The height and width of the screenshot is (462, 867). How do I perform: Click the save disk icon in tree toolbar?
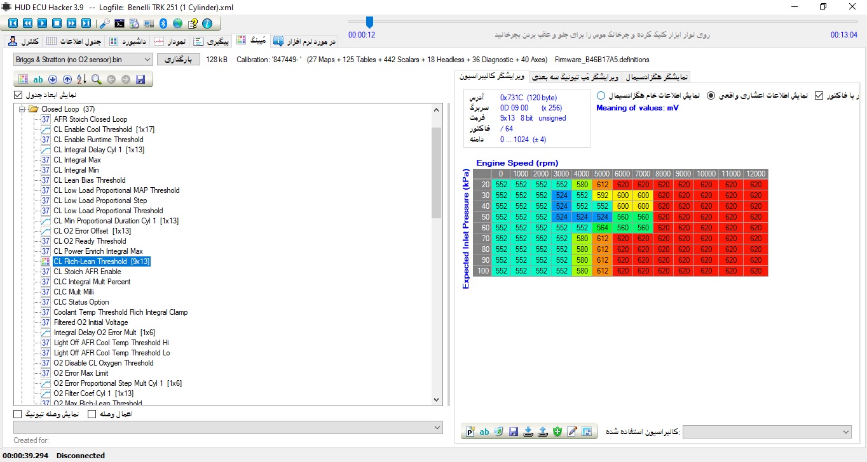140,79
